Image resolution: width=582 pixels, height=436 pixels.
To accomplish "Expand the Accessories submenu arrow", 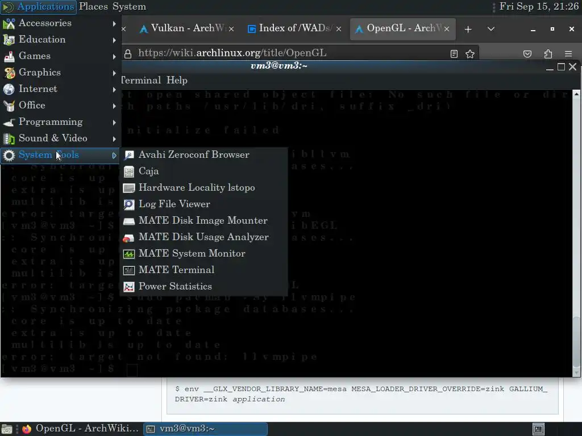I will click(114, 23).
